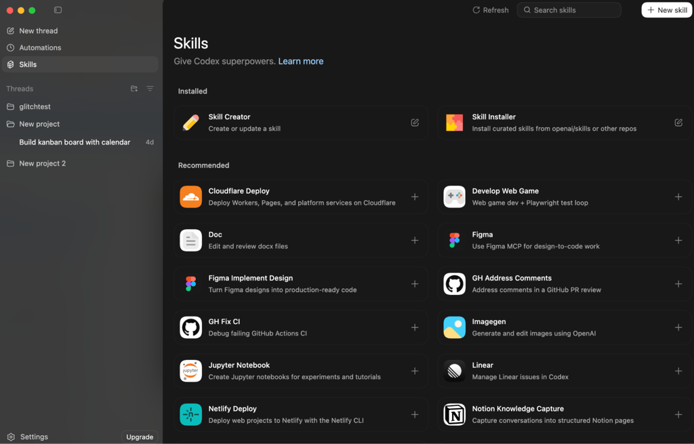Add the Imagegen skill
694x444 pixels.
[x=678, y=327]
